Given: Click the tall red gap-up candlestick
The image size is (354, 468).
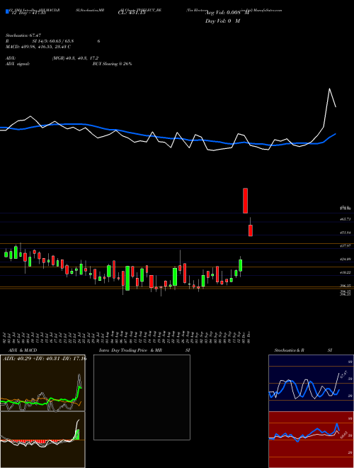Looking at the screenshot, I should tap(245, 201).
